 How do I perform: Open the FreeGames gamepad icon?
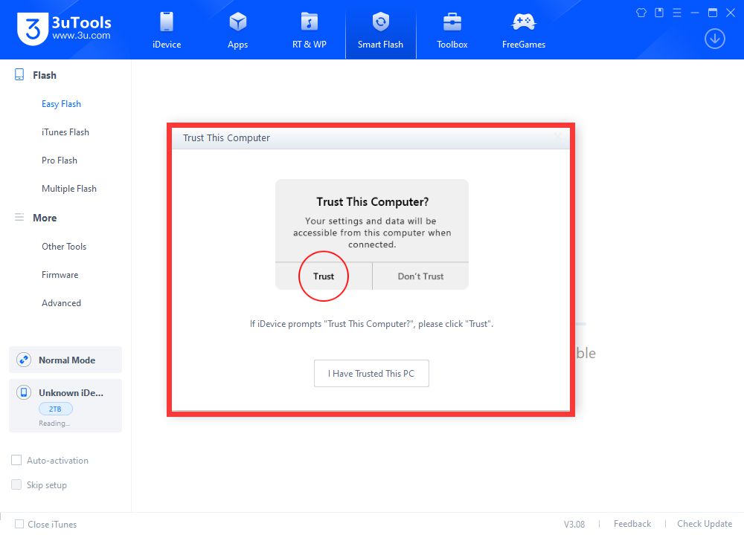(x=524, y=22)
